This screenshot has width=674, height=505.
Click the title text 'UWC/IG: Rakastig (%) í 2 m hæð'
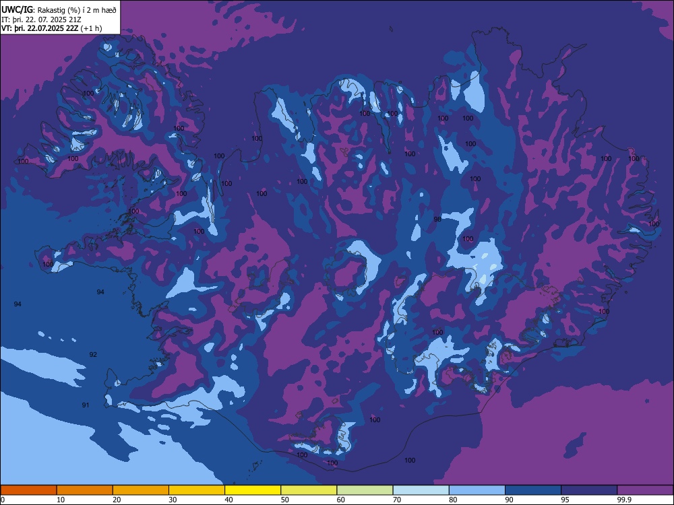pos(59,10)
